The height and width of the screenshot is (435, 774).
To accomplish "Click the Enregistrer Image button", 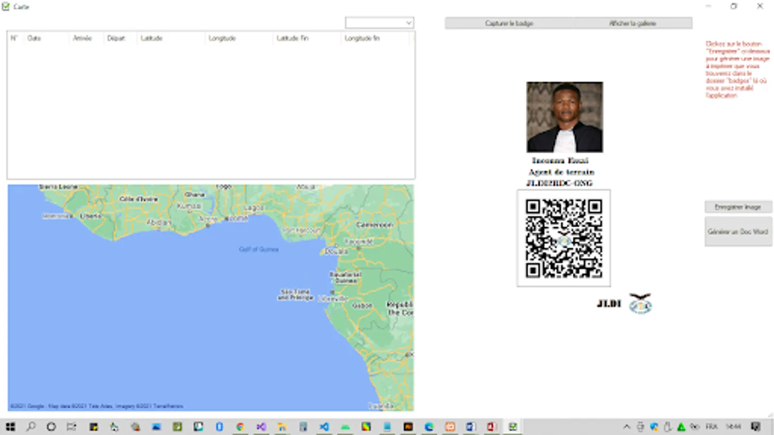I will click(x=738, y=207).
